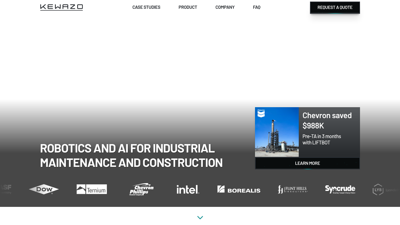Open the Product menu item
This screenshot has width=400, height=225.
[188, 7]
